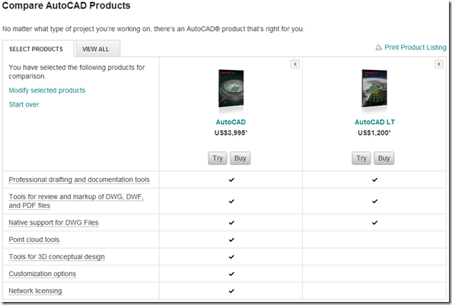The image size is (452, 305).
Task: Remove AutoCAD from comparison with its X icon
Action: [x=295, y=64]
